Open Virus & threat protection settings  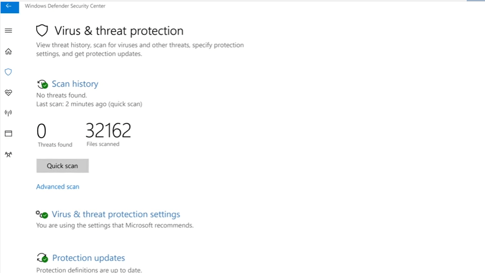[x=116, y=214]
